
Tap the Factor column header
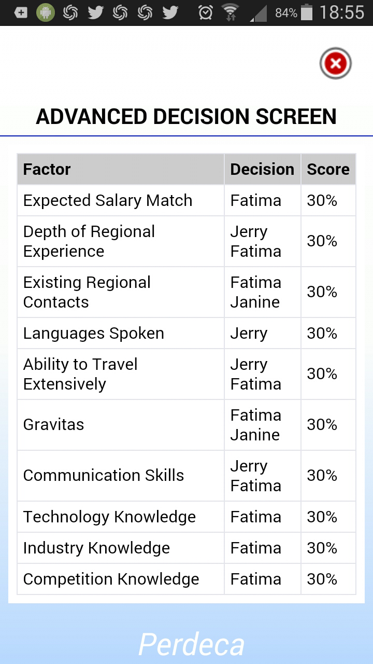click(x=47, y=169)
